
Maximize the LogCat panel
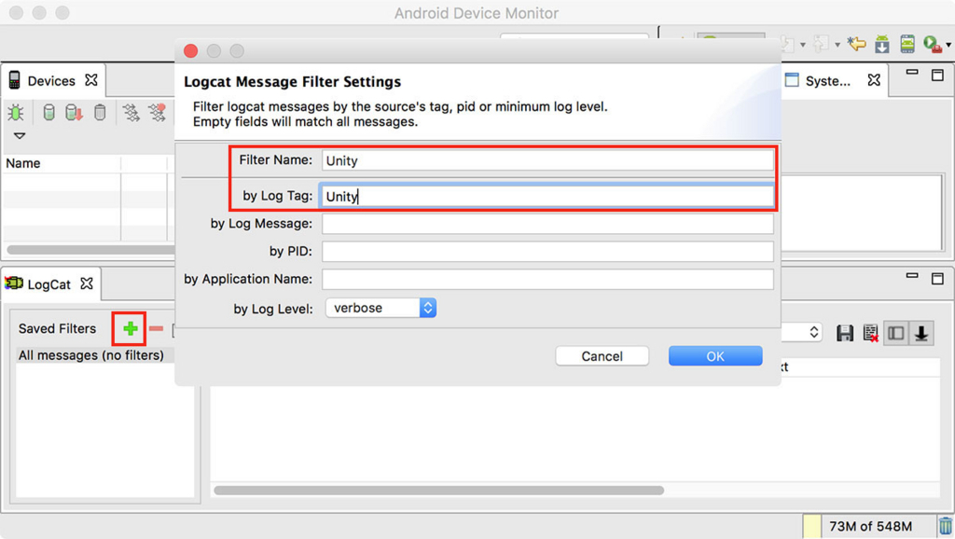(x=937, y=278)
